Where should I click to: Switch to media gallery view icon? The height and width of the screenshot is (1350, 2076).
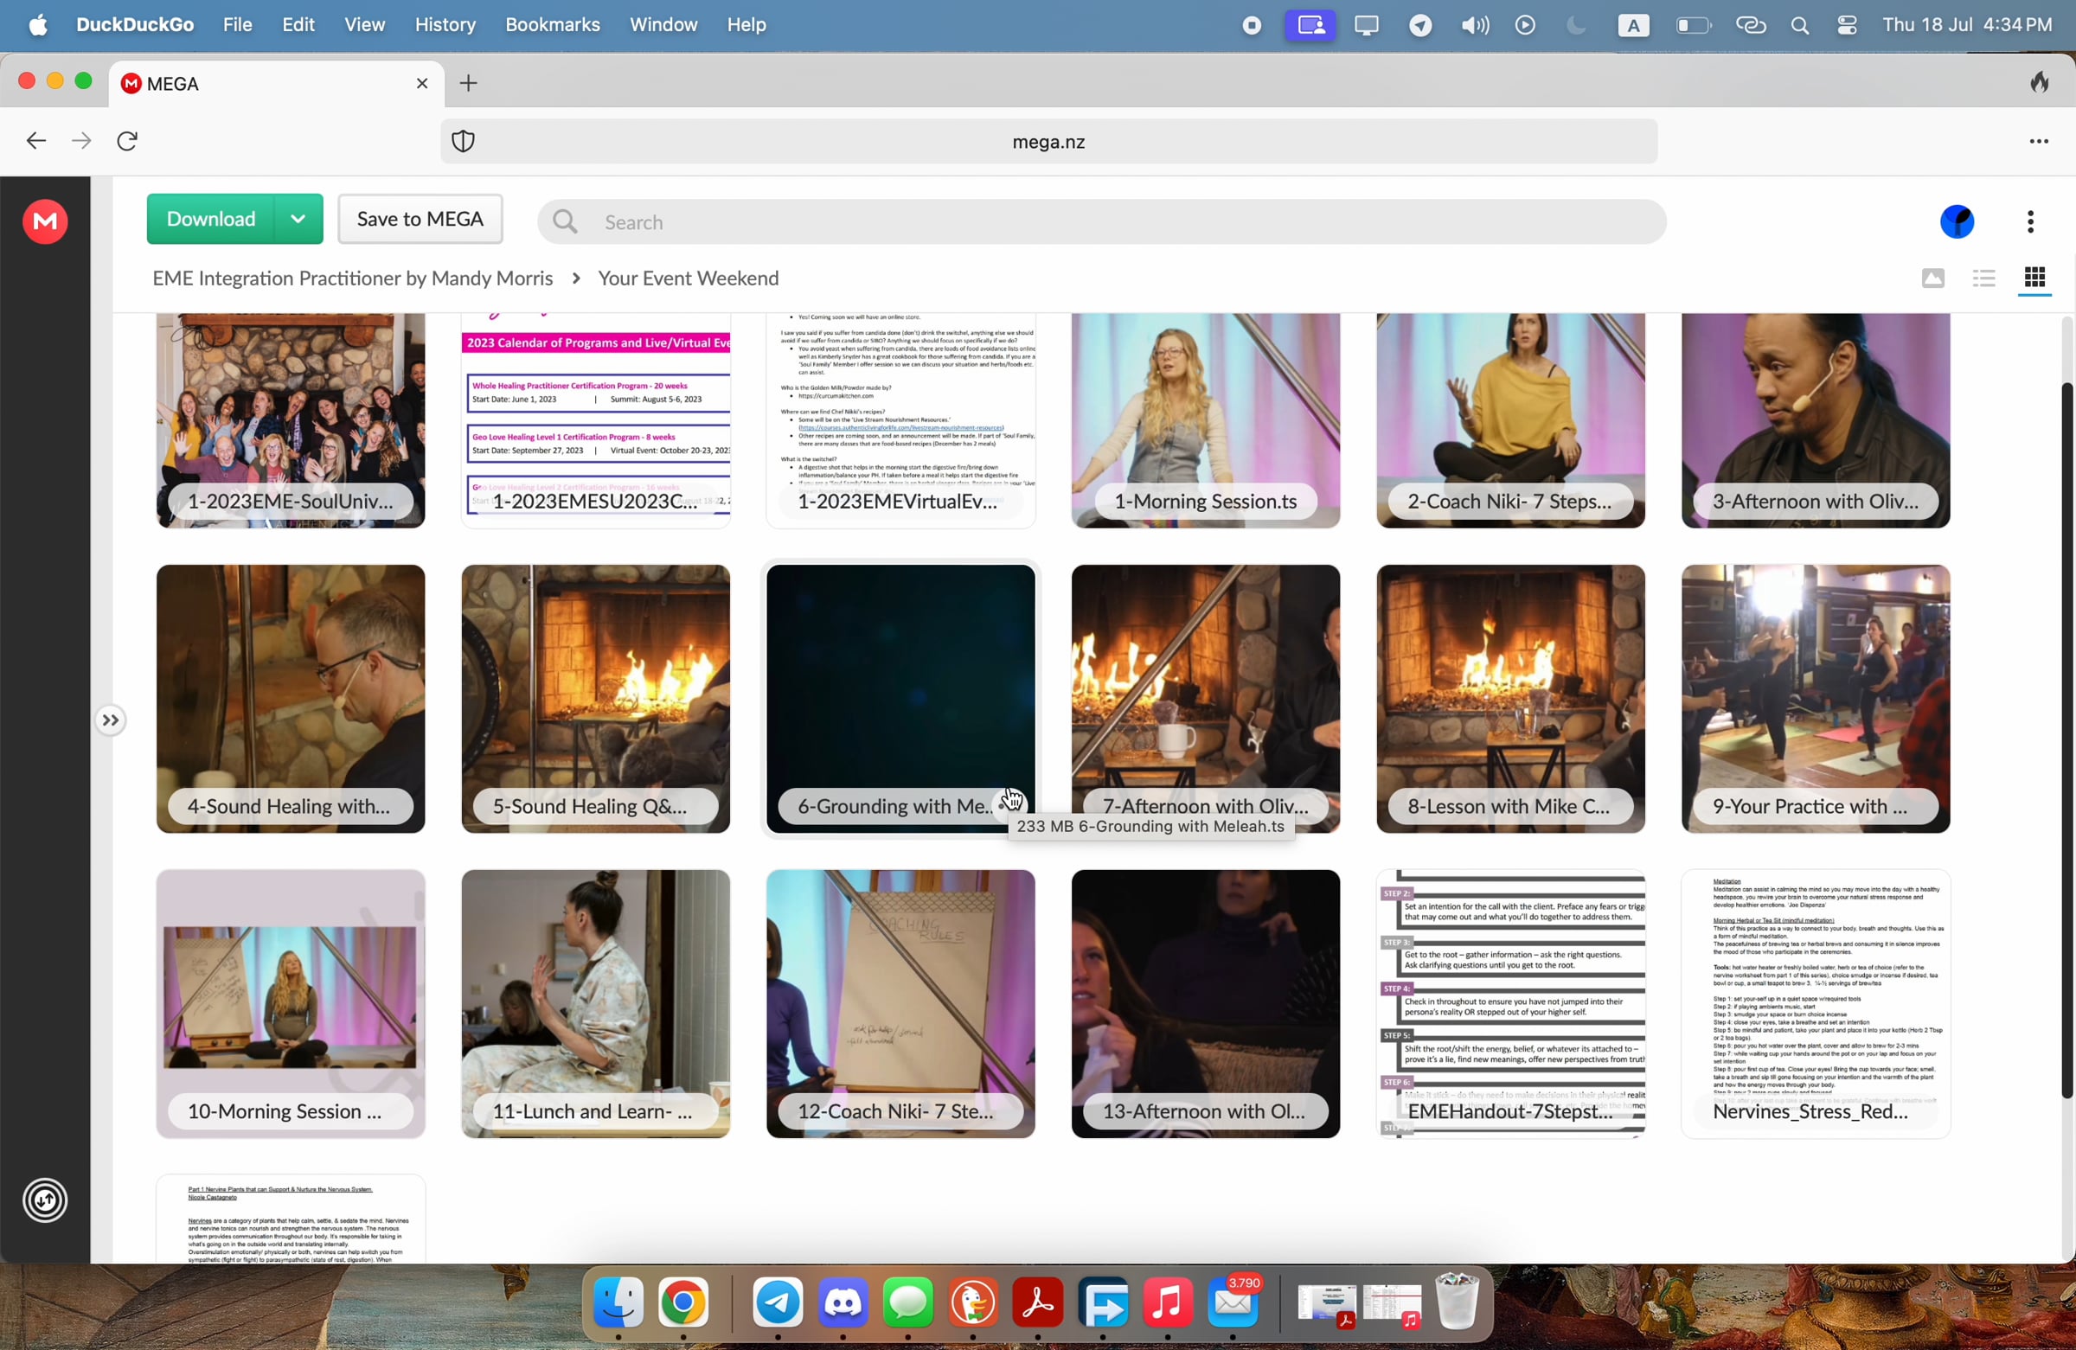click(1933, 278)
